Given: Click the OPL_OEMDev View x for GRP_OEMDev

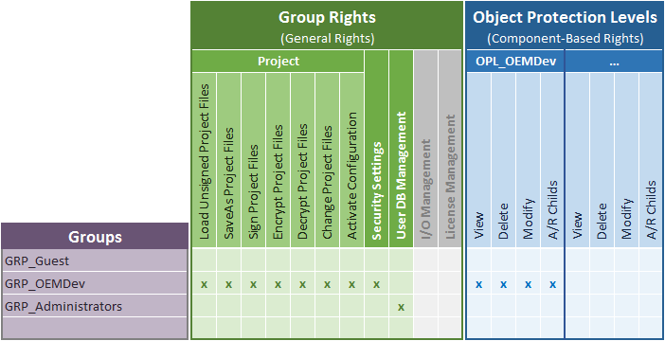Looking at the screenshot, I should click(x=478, y=284).
